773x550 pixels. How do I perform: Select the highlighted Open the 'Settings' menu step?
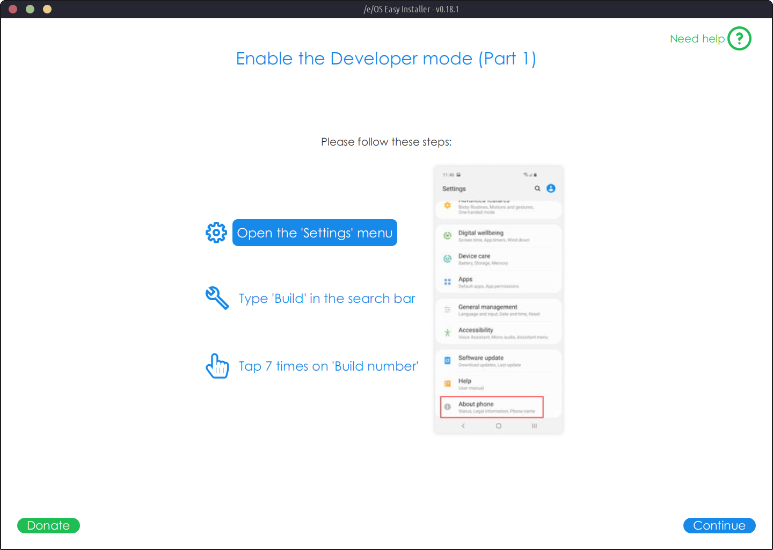tap(315, 233)
